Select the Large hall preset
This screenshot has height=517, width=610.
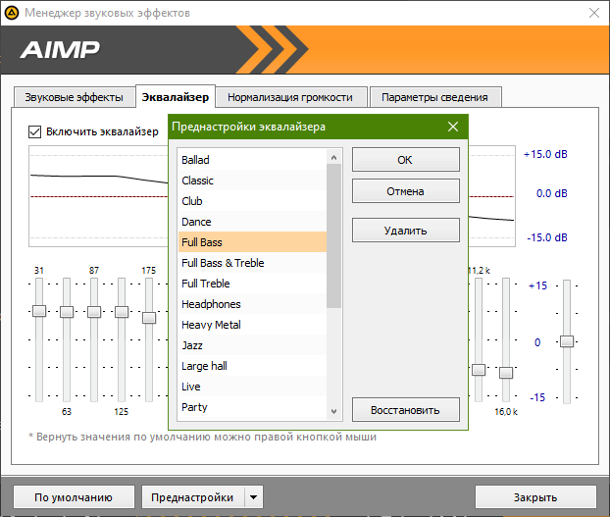click(x=252, y=366)
